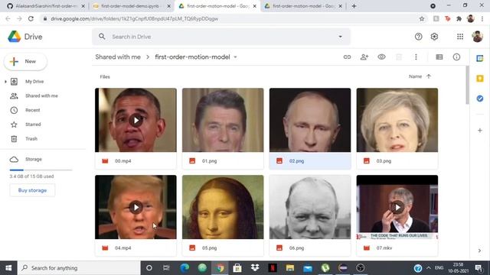Click the greyed trash remove icon
This screenshot has width=490, height=275.
[399, 57]
